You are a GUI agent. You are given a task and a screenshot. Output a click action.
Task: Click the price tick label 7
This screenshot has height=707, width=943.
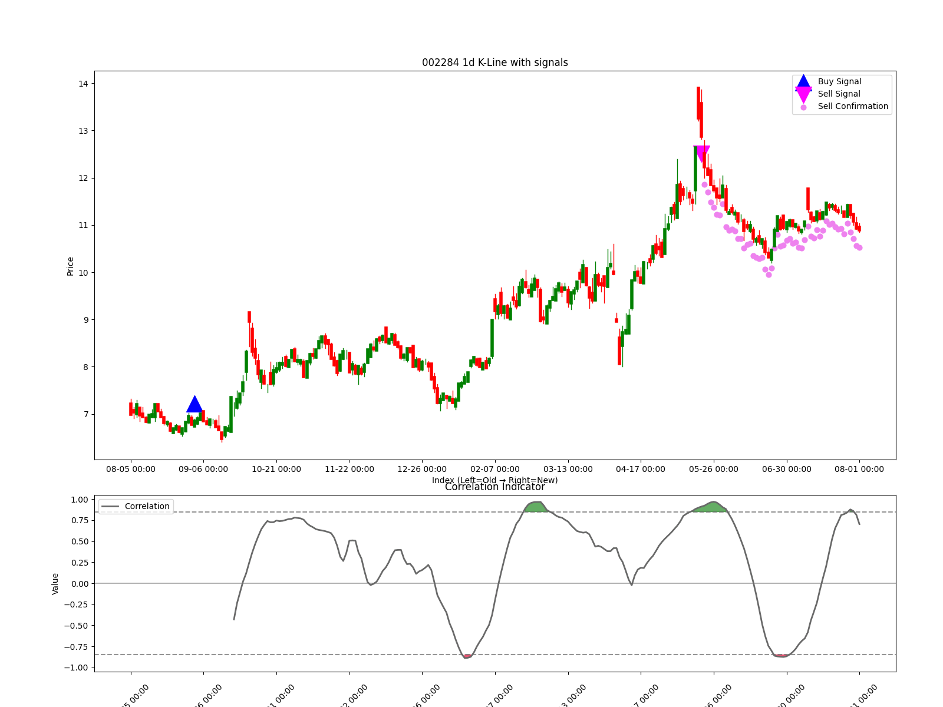click(85, 414)
